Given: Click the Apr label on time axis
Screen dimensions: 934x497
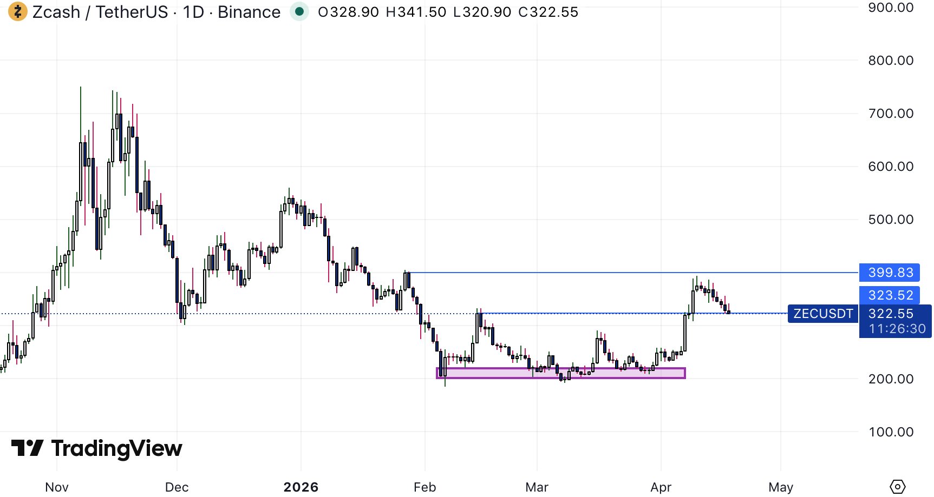Looking at the screenshot, I should click(661, 487).
